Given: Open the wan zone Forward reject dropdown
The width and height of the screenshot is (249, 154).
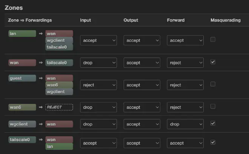Looking at the screenshot, I should pyautogui.click(x=185, y=63).
